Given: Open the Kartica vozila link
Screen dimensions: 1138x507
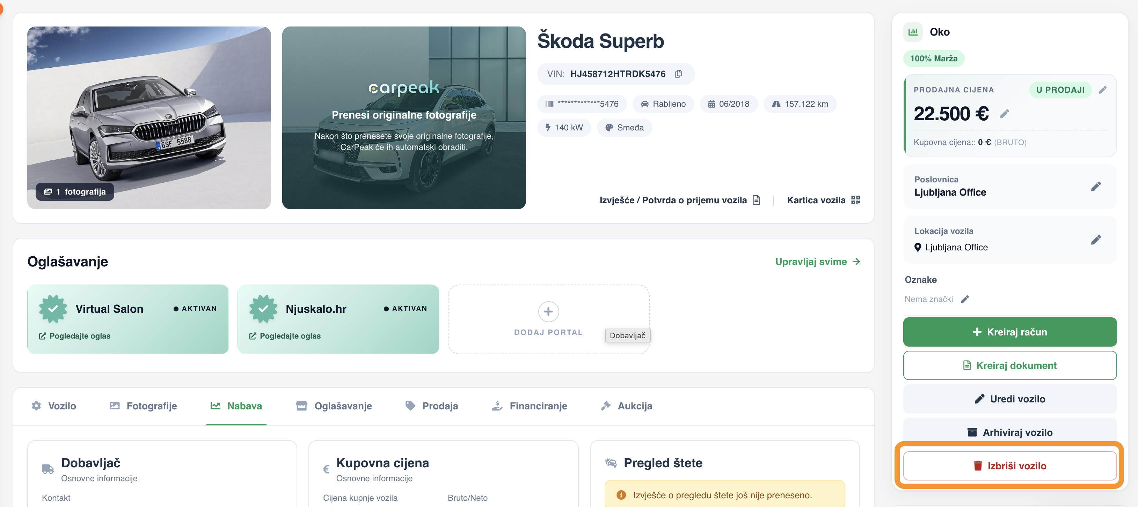Looking at the screenshot, I should click(x=823, y=200).
